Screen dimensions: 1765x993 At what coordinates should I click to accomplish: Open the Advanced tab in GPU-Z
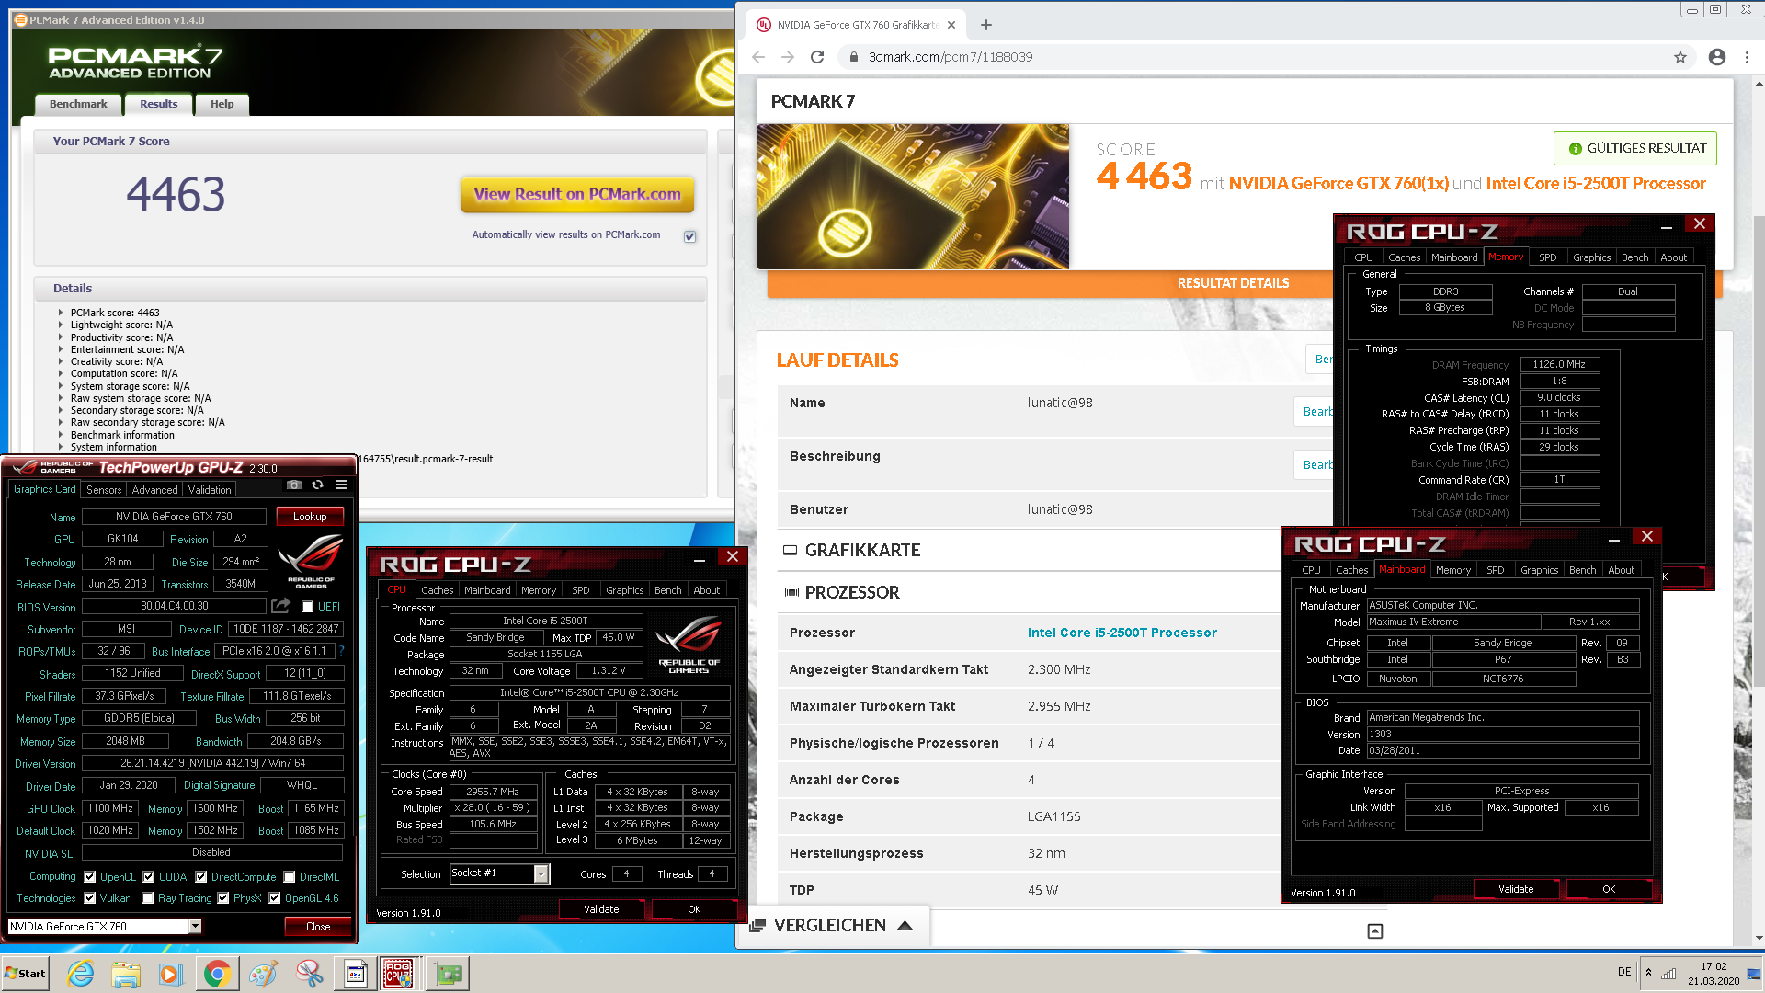(154, 490)
